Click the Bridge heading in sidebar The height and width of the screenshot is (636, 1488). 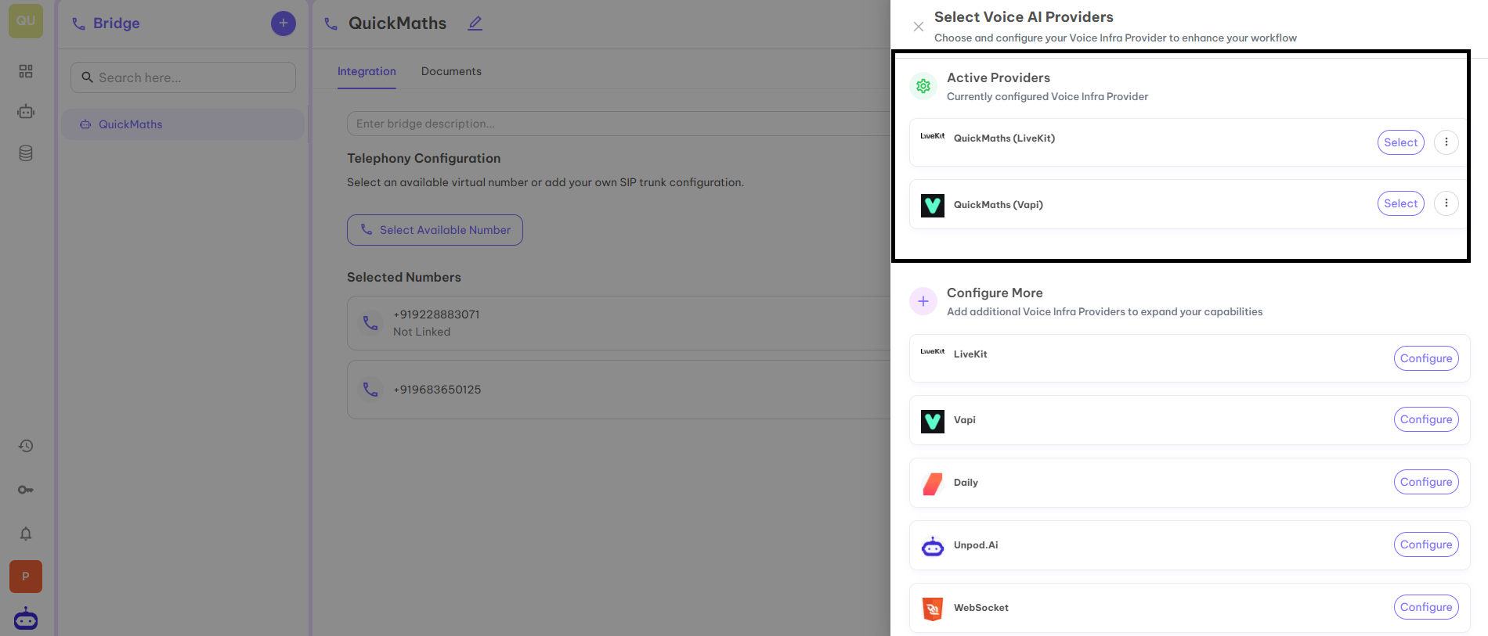pos(116,23)
